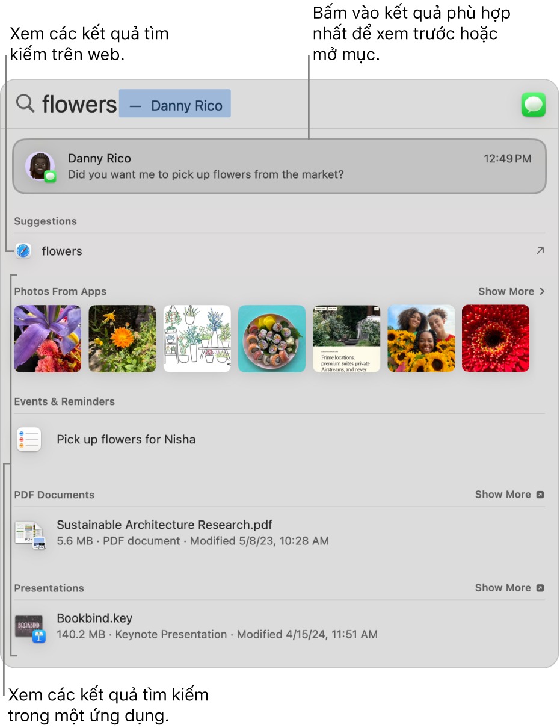Select the purple iris flower photo
The image size is (560, 728).
[x=48, y=339]
